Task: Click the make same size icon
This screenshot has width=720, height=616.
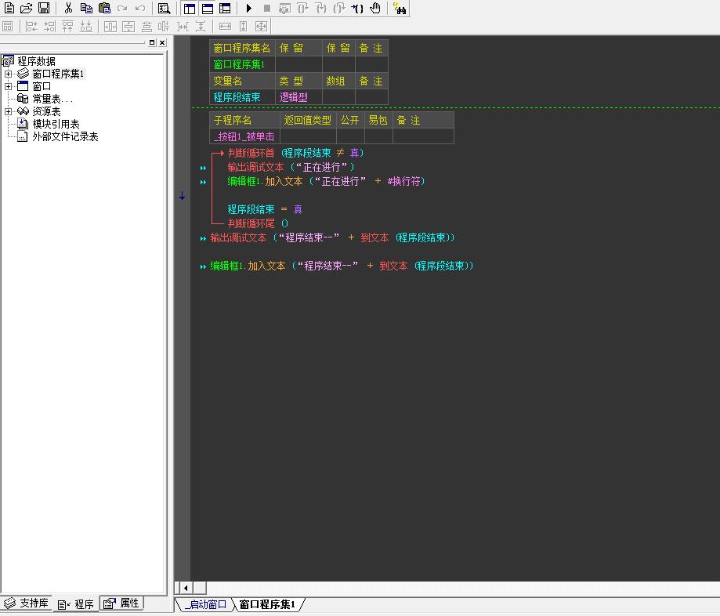Action: coord(261,26)
